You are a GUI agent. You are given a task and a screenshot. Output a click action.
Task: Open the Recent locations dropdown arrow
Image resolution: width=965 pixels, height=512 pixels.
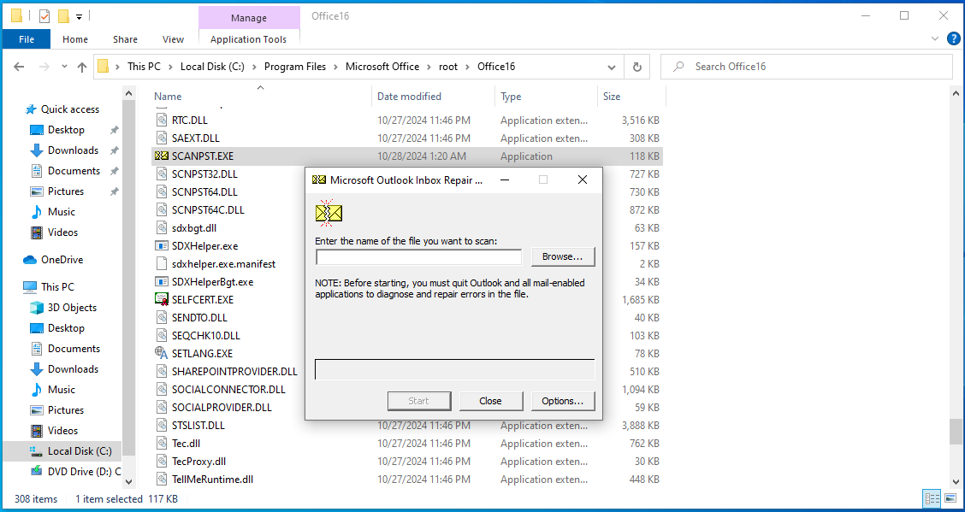pos(65,67)
